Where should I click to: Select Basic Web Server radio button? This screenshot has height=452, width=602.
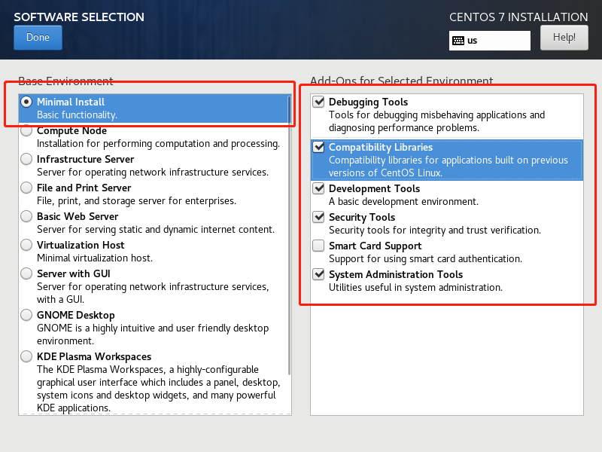coord(26,216)
